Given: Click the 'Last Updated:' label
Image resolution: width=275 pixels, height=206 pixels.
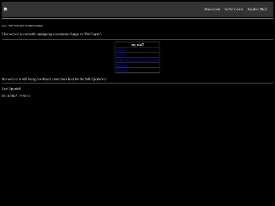Looking at the screenshot, I should click(11, 89).
